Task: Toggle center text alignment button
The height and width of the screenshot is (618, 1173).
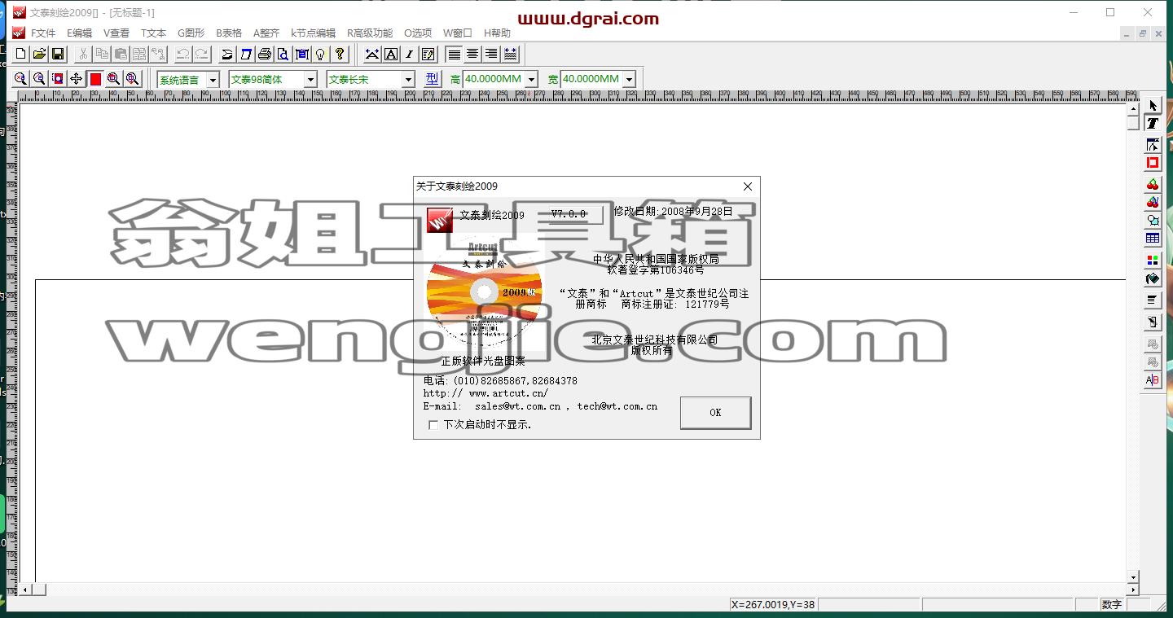Action: [472, 54]
